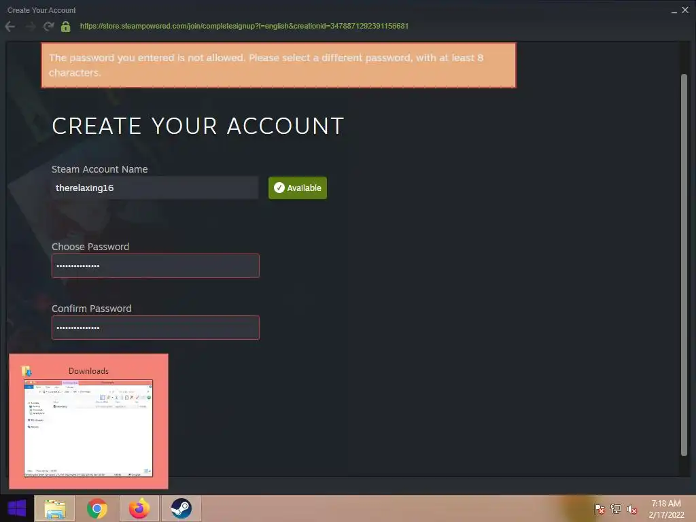Screen dimensions: 696x522
Task: Switch to Steam via the taskbar icon
Action: 181,508
